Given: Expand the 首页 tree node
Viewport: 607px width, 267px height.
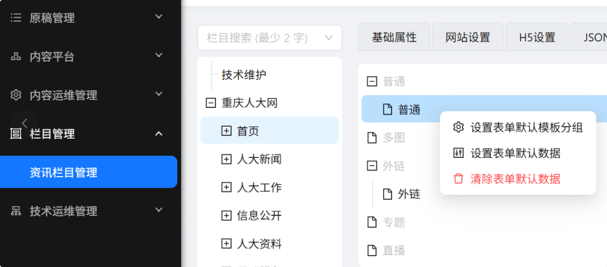Looking at the screenshot, I should 226,131.
